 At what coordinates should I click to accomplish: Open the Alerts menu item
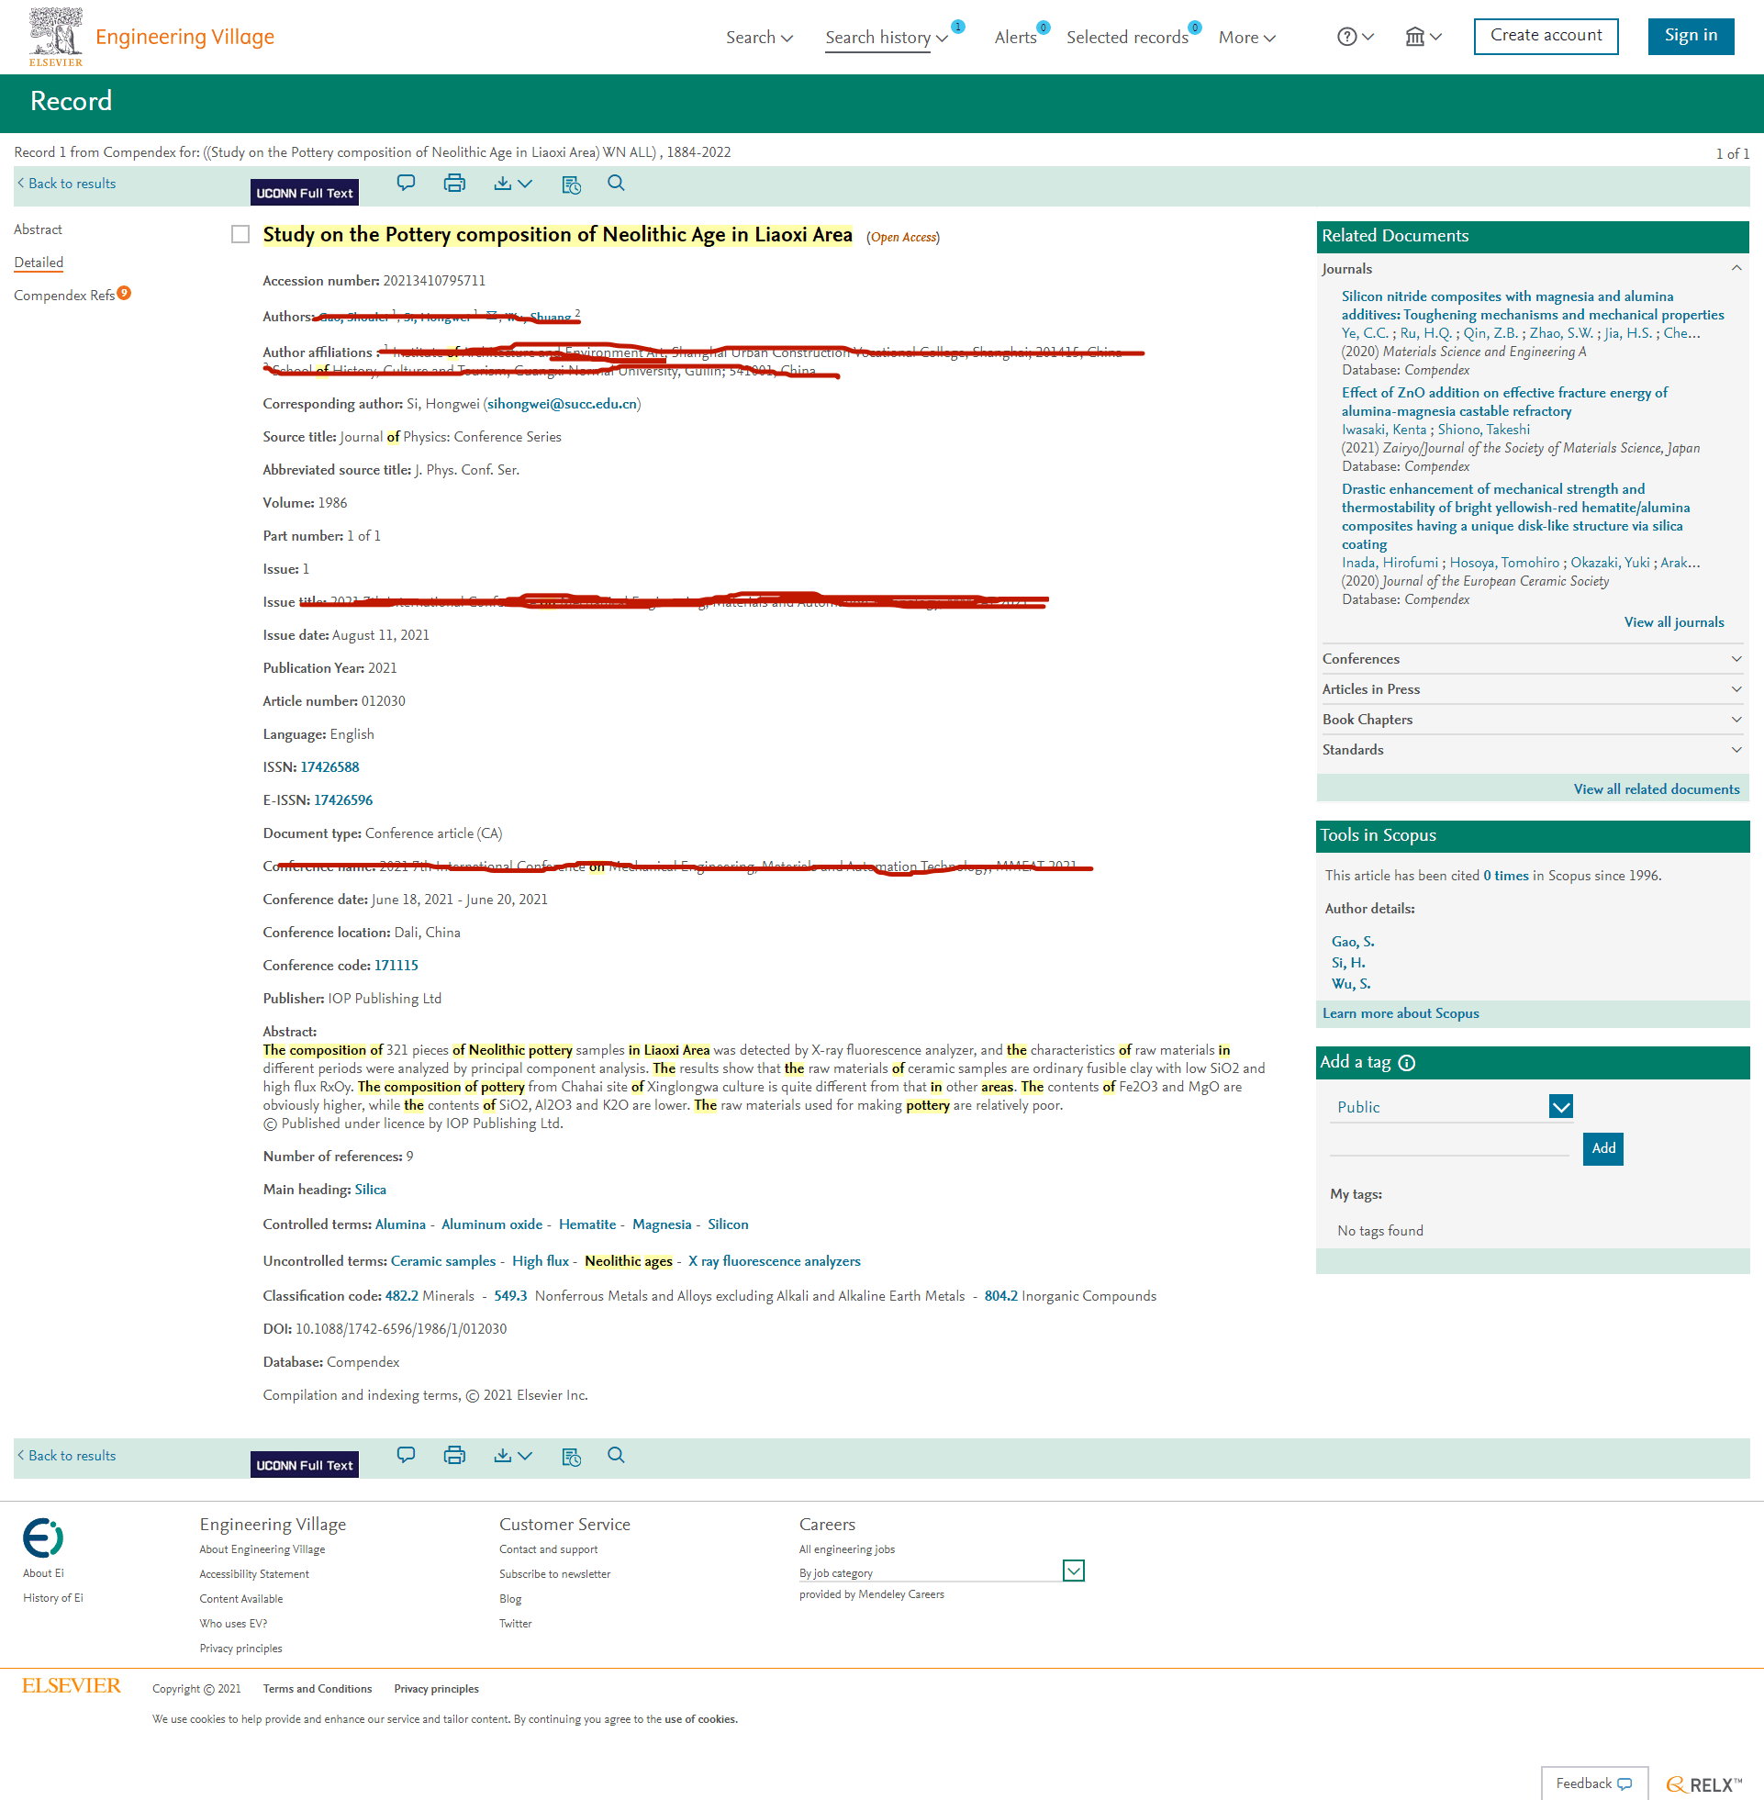point(1015,37)
